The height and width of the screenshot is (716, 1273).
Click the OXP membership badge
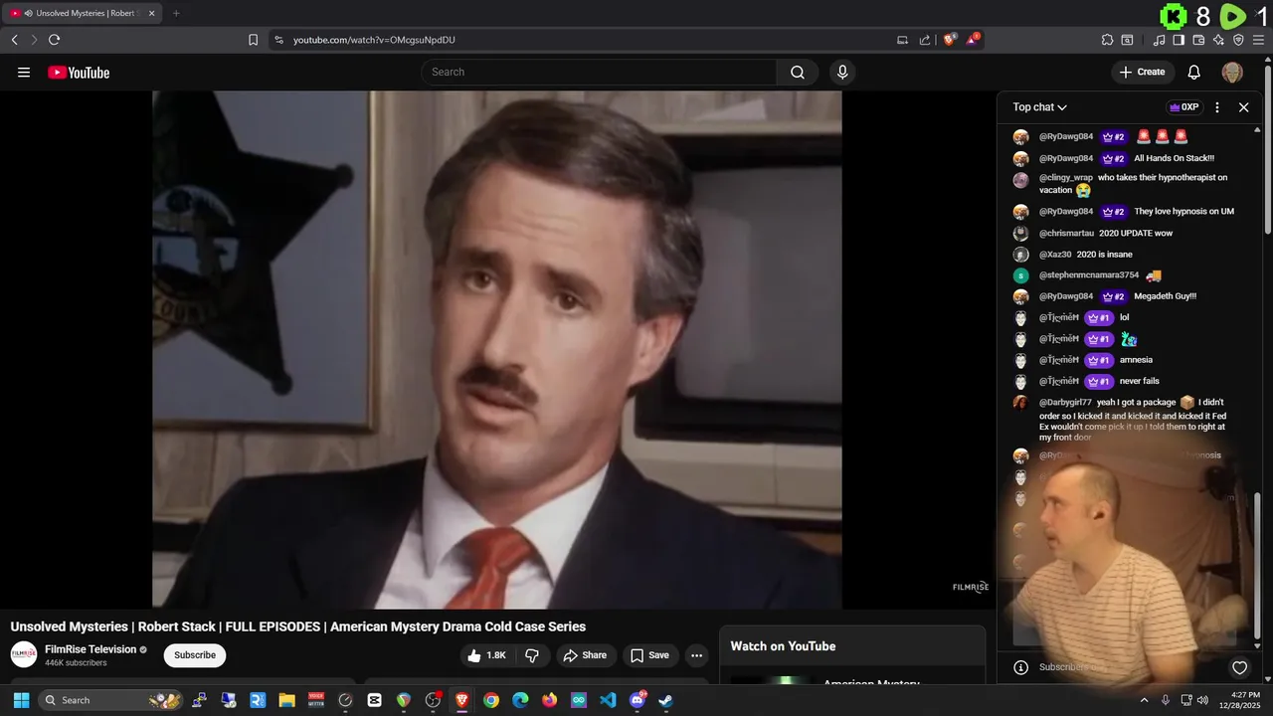pos(1183,107)
